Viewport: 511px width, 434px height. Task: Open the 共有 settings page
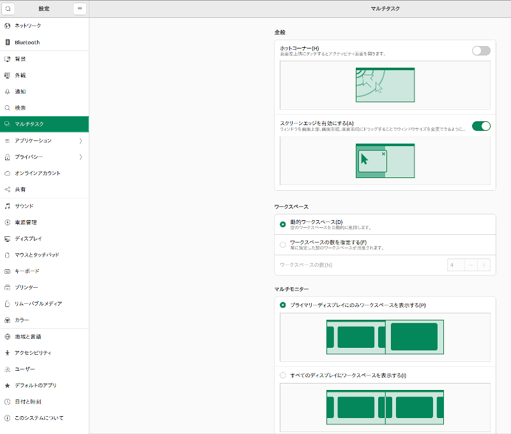44,190
